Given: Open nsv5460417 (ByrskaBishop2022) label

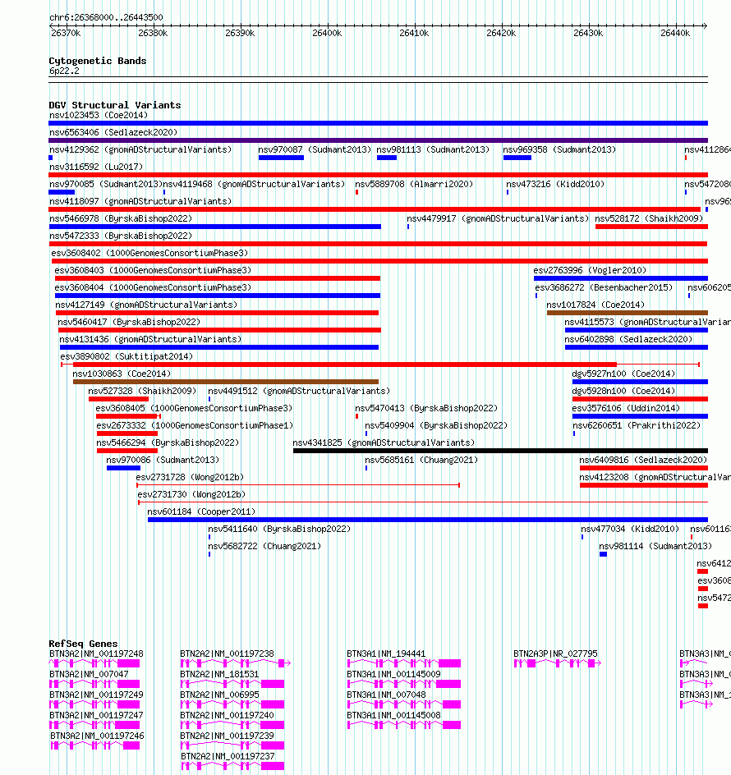Looking at the screenshot, I should coord(129,323).
